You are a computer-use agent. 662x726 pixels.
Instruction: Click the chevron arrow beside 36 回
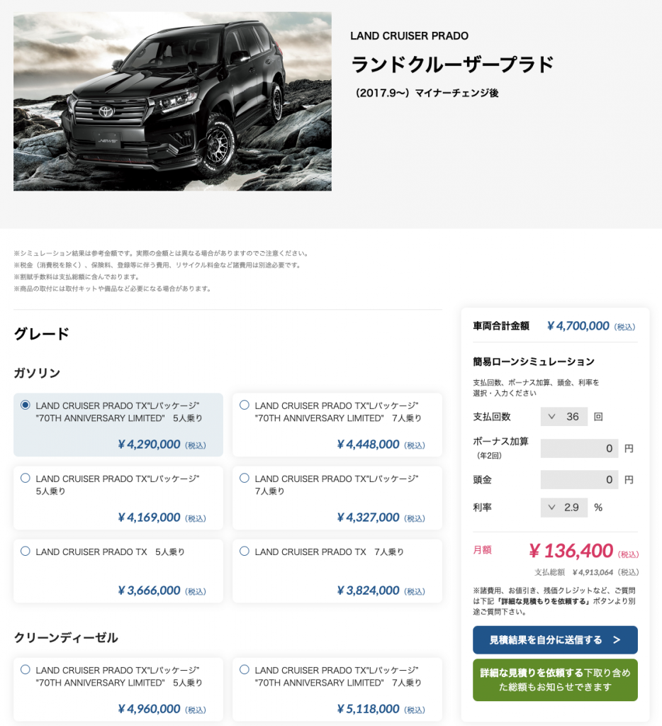pos(551,417)
